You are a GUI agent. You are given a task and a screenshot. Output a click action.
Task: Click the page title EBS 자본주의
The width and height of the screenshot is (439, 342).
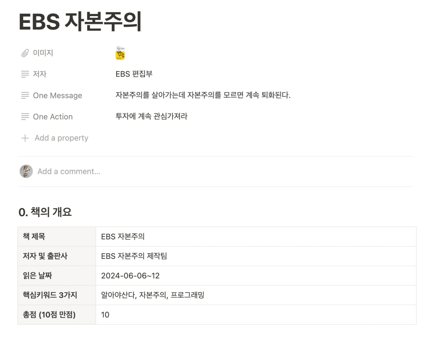80,21
